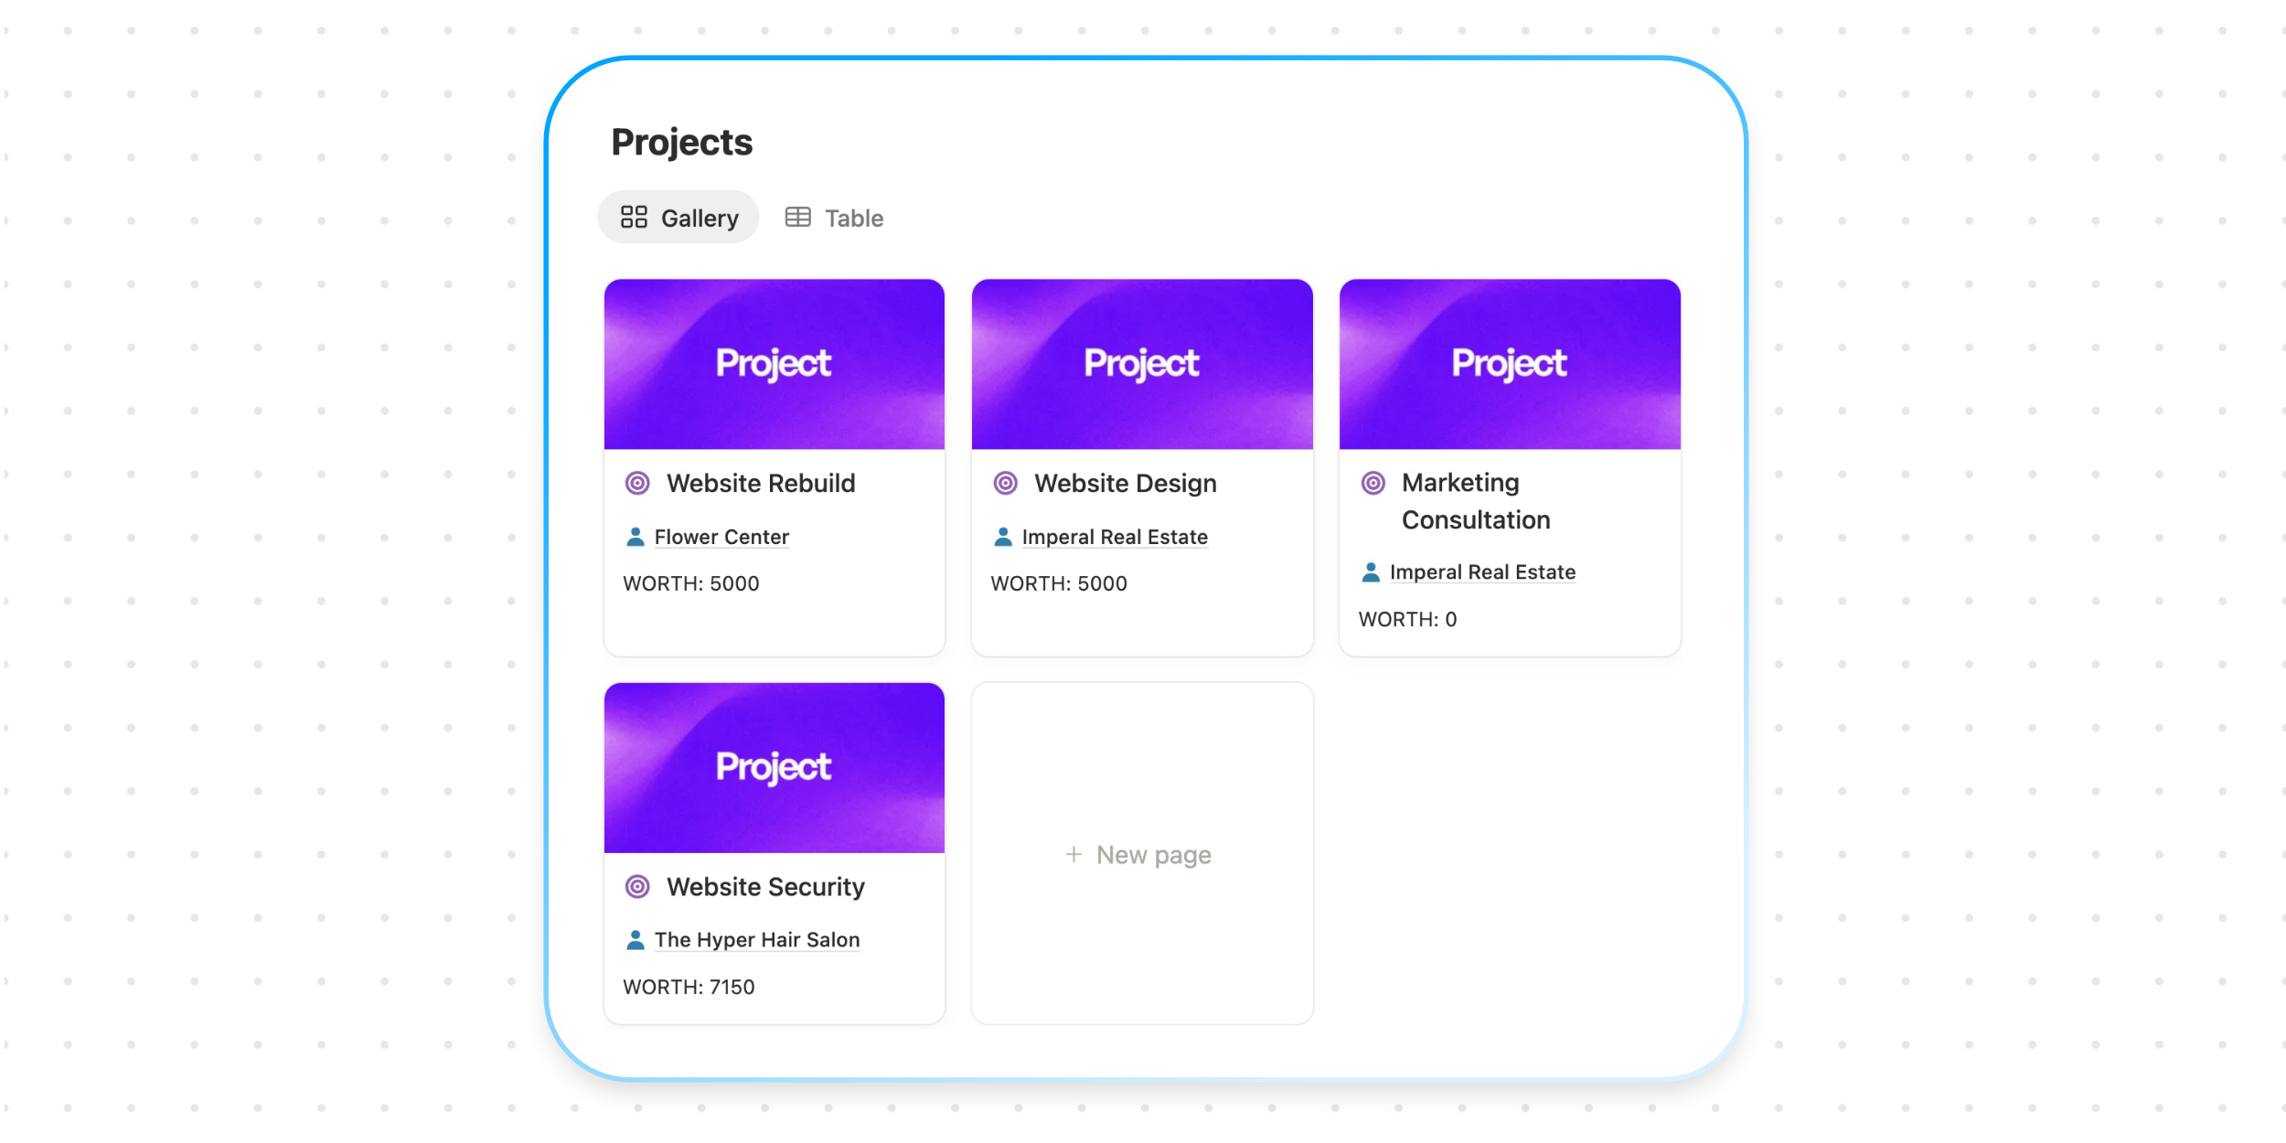
Task: Click target icon beside Website Rebuild
Action: 637,483
